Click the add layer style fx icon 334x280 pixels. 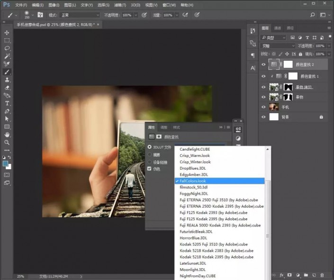coord(281,275)
